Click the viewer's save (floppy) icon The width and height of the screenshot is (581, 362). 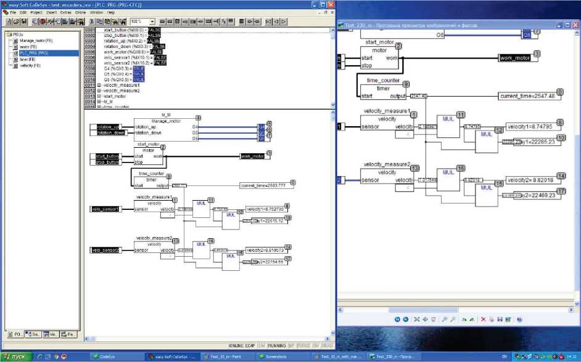coord(500,320)
